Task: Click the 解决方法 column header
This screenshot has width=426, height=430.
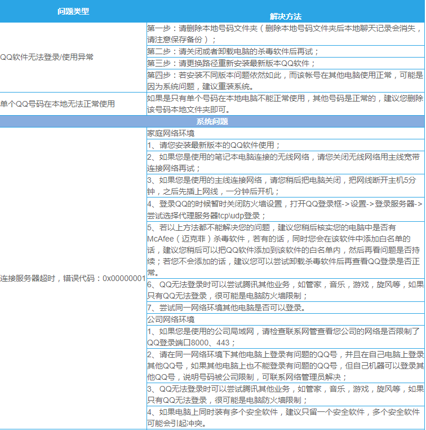Action: coord(286,16)
